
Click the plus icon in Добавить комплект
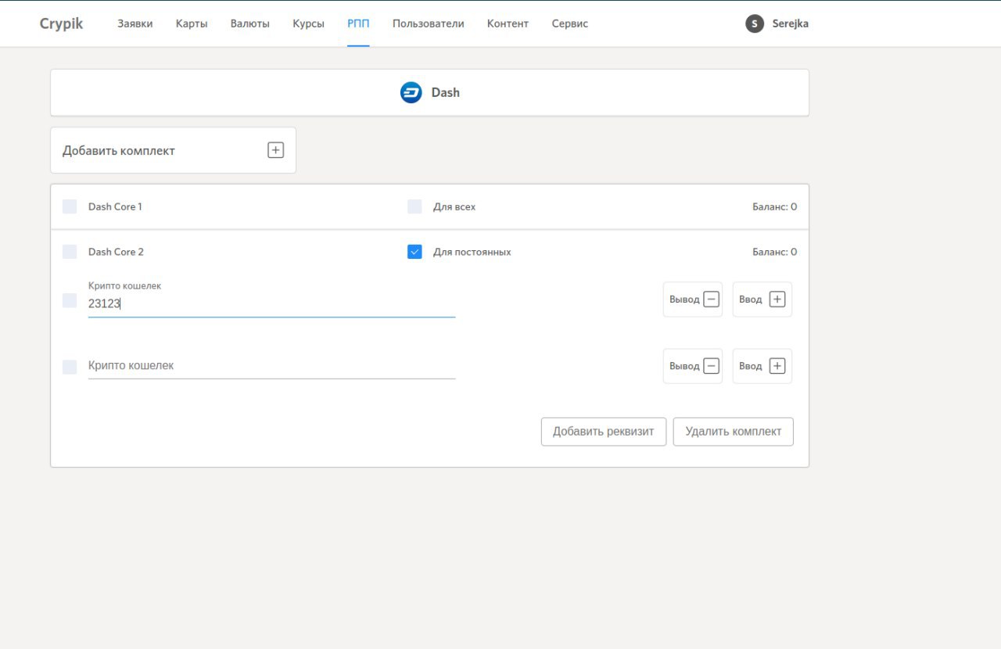[x=275, y=150]
